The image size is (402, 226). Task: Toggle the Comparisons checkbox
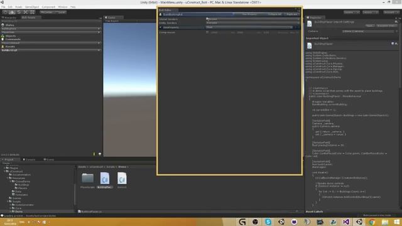click(207, 32)
